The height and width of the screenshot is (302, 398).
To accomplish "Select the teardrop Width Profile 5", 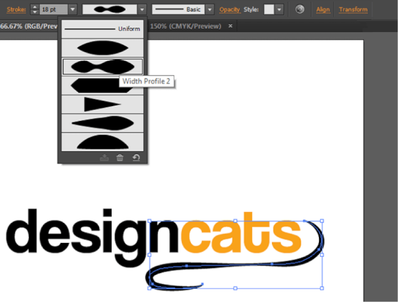I will pyautogui.click(x=103, y=123).
